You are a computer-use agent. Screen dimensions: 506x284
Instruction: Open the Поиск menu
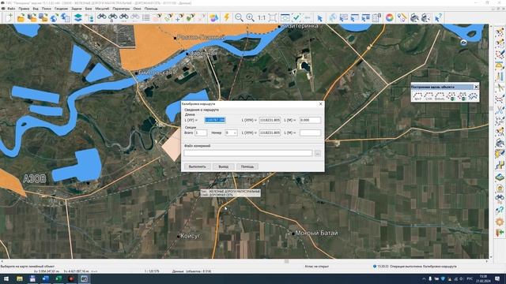pyautogui.click(x=46, y=9)
